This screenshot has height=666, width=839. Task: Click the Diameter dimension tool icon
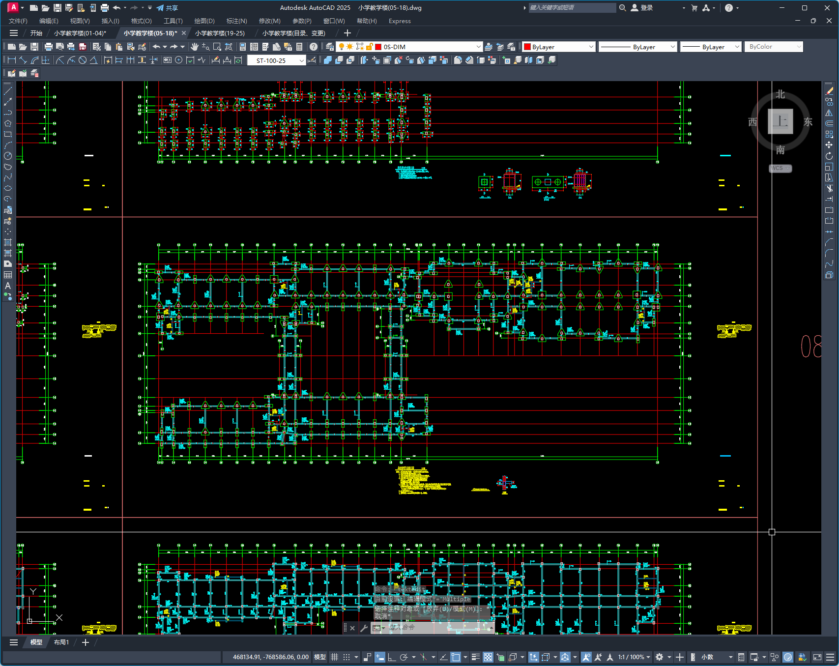point(83,60)
